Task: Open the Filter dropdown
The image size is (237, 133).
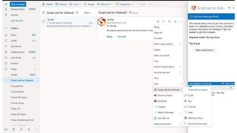Action: pos(88,13)
